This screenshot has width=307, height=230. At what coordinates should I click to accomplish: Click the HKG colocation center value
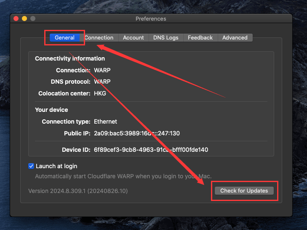click(x=100, y=93)
